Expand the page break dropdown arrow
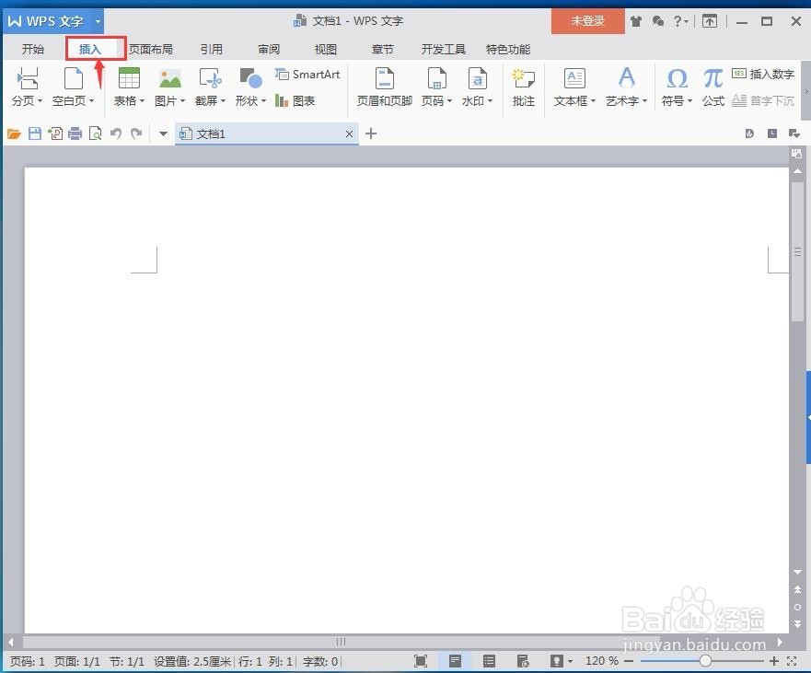811x673 pixels. coord(40,101)
